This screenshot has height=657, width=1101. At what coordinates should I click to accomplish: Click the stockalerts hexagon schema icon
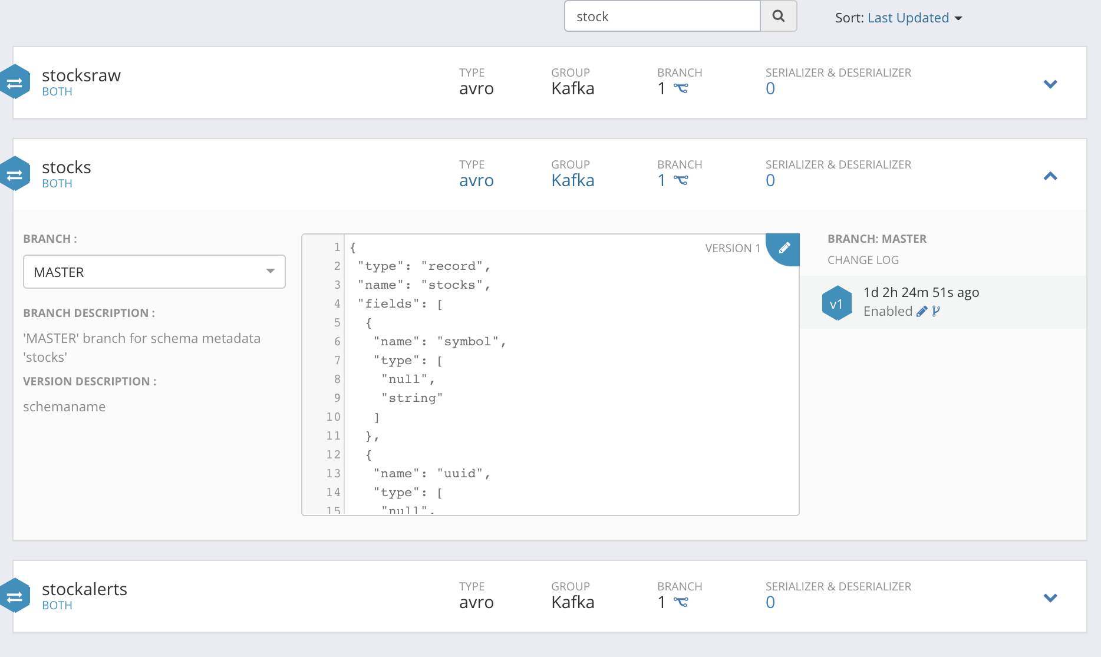point(15,596)
